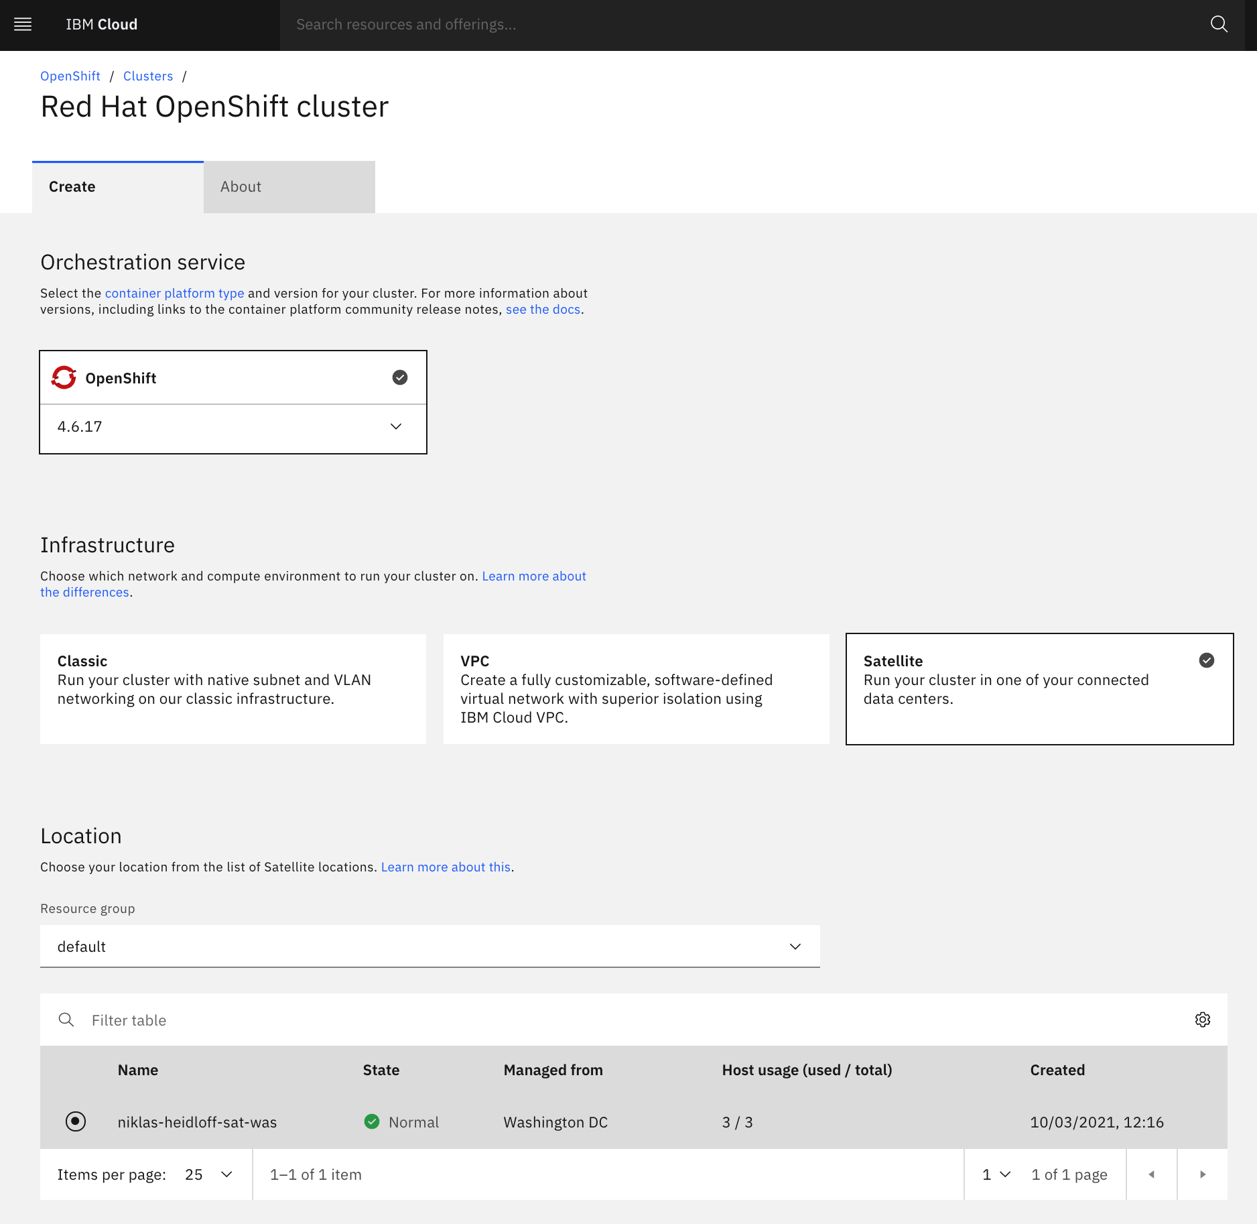Click the Normal state text
This screenshot has width=1257, height=1224.
pos(413,1121)
